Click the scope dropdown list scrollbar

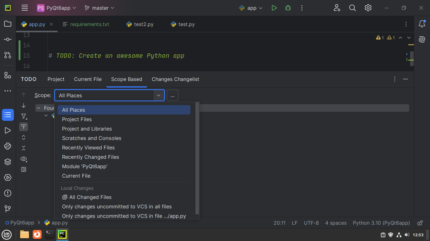197,158
